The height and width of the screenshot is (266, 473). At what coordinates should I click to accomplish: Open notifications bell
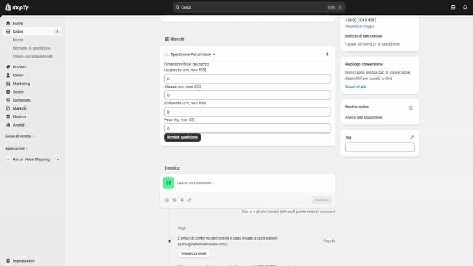pos(465,7)
